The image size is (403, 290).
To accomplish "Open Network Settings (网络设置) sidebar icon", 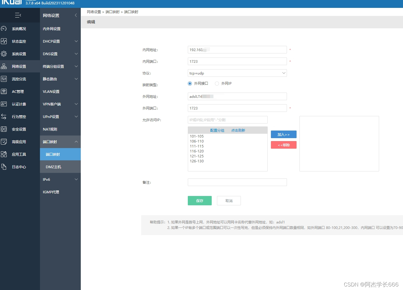I will point(4,66).
